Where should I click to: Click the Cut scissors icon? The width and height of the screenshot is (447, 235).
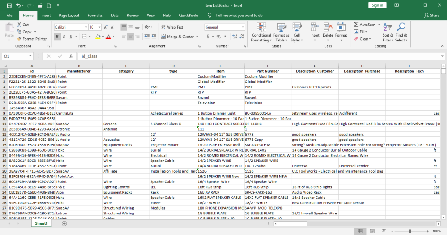click(19, 25)
